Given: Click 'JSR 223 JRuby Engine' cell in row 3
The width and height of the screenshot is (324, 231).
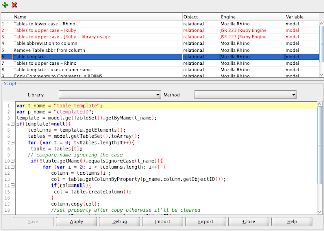Looking at the screenshot, I should coord(252,37).
